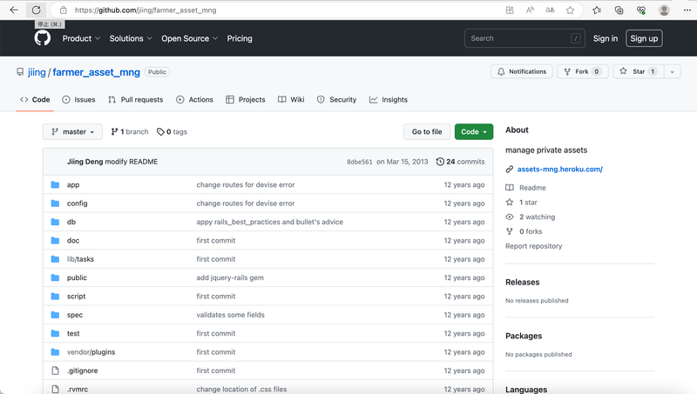The image size is (697, 394).
Task: Open commit 8dbe561 hash link
Action: [x=360, y=162]
